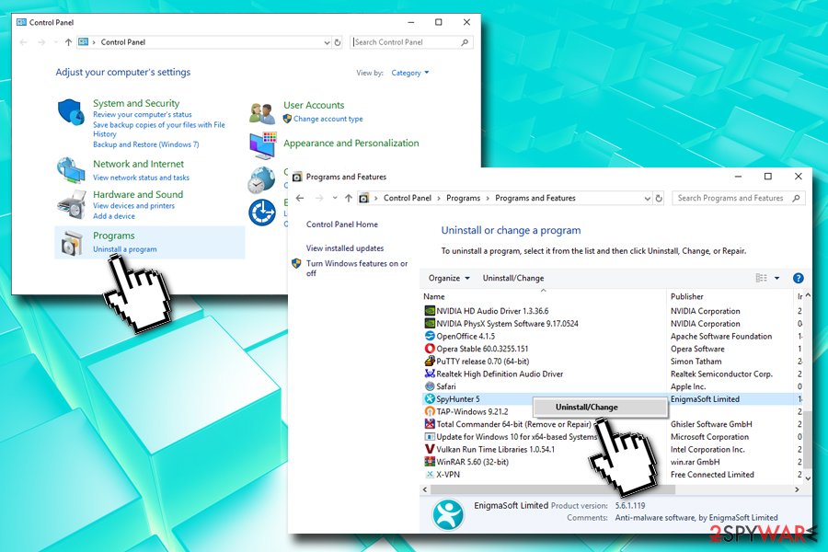
Task: Click Review your computer's status
Action: (142, 115)
